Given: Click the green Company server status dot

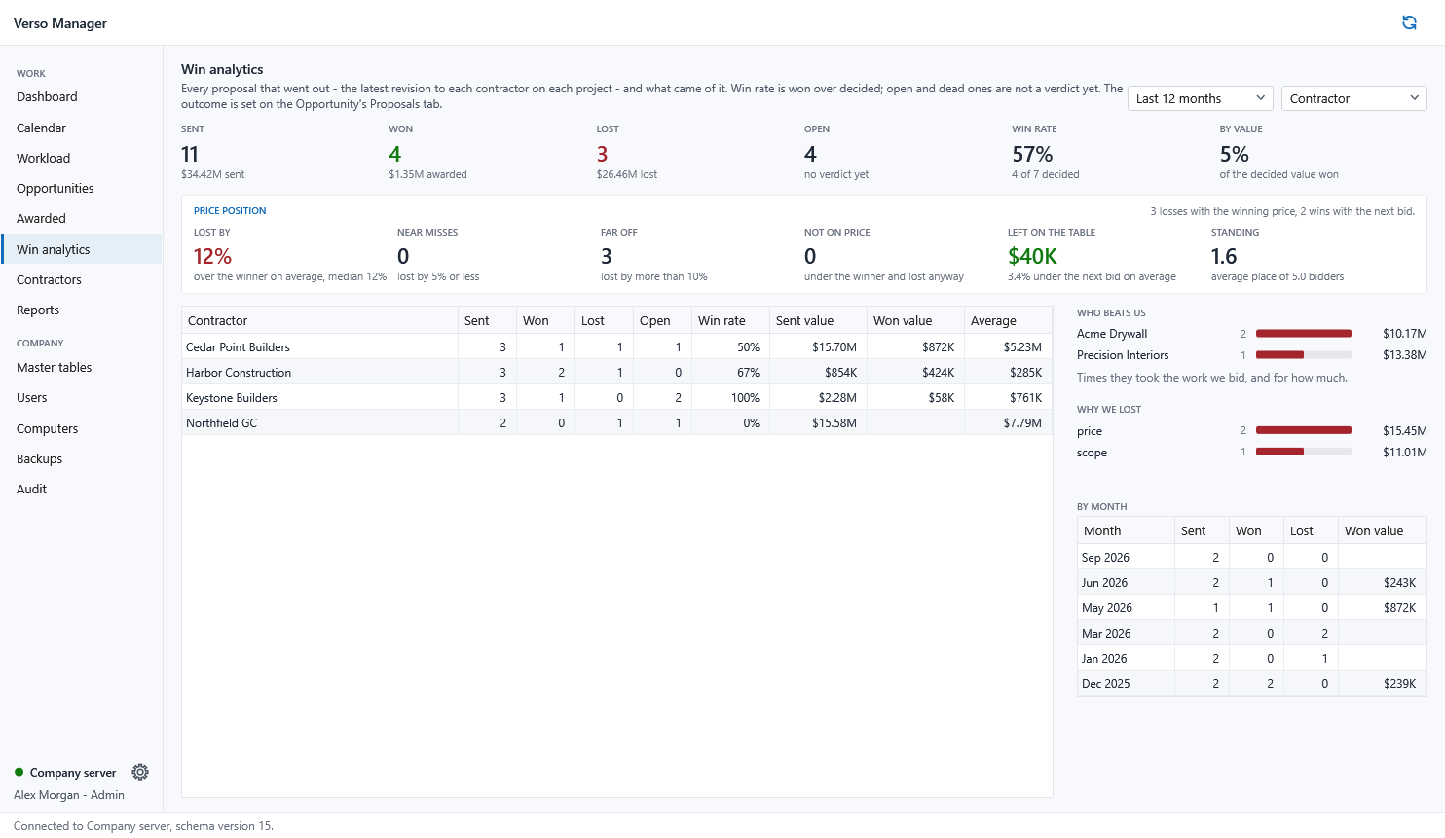Looking at the screenshot, I should pos(19,772).
